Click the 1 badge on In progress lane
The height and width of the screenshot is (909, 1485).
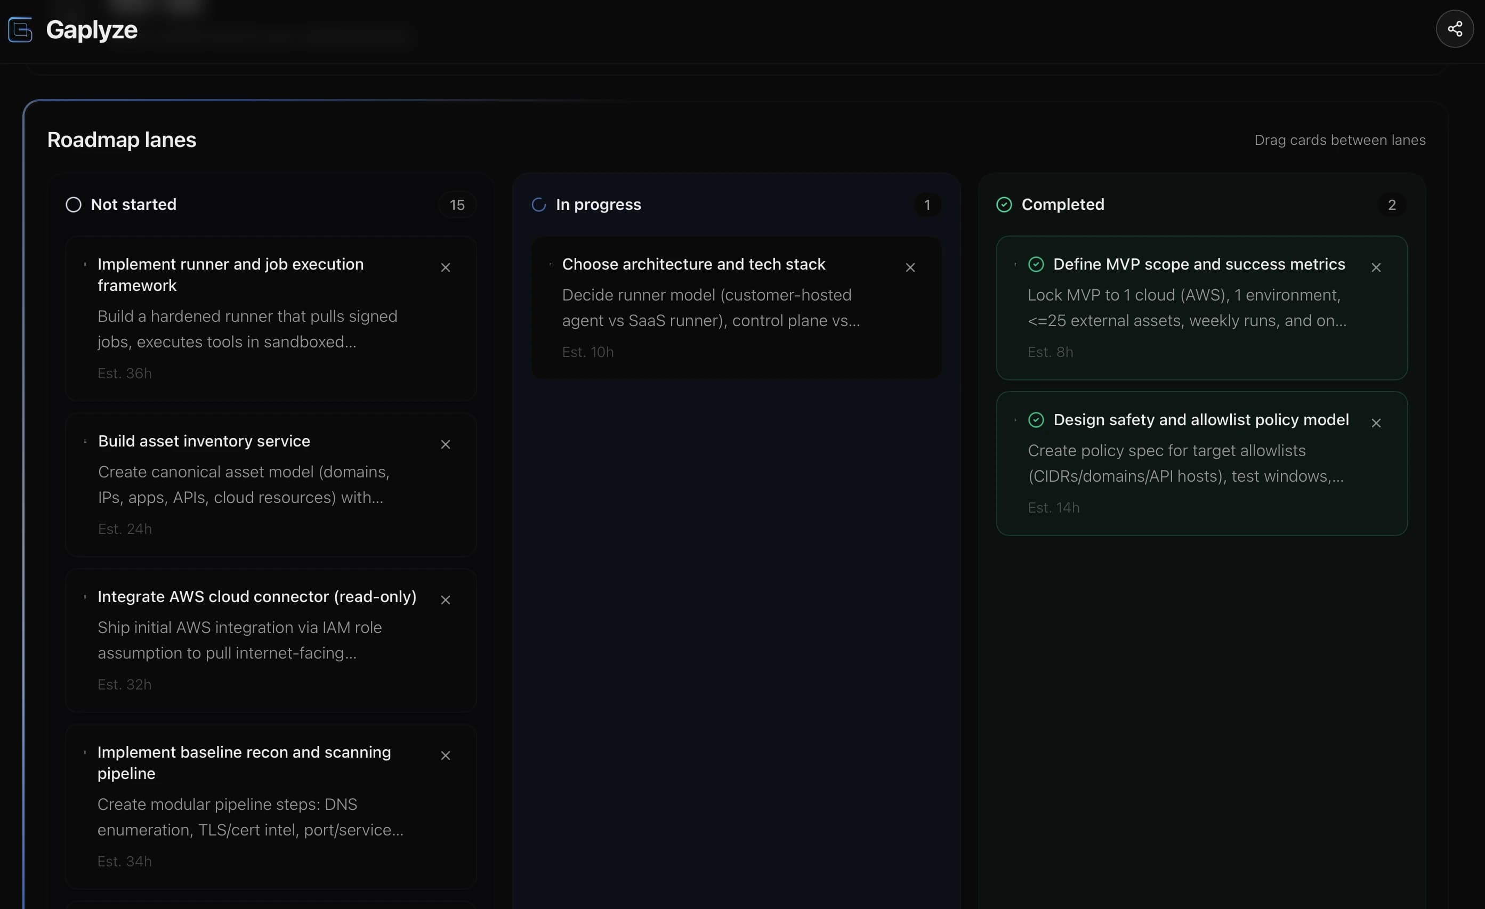[x=927, y=205]
